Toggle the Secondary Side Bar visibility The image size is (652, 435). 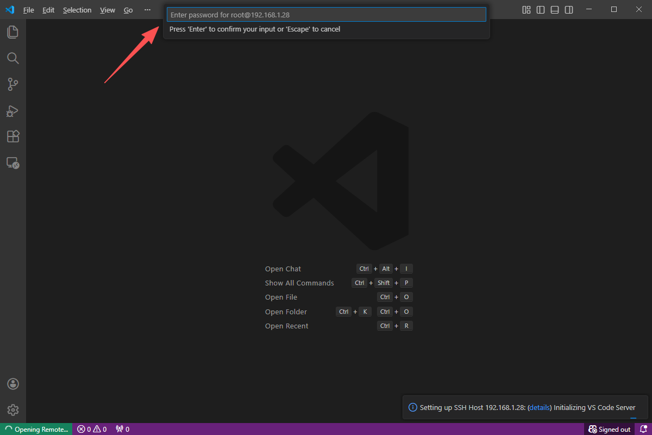click(x=569, y=10)
